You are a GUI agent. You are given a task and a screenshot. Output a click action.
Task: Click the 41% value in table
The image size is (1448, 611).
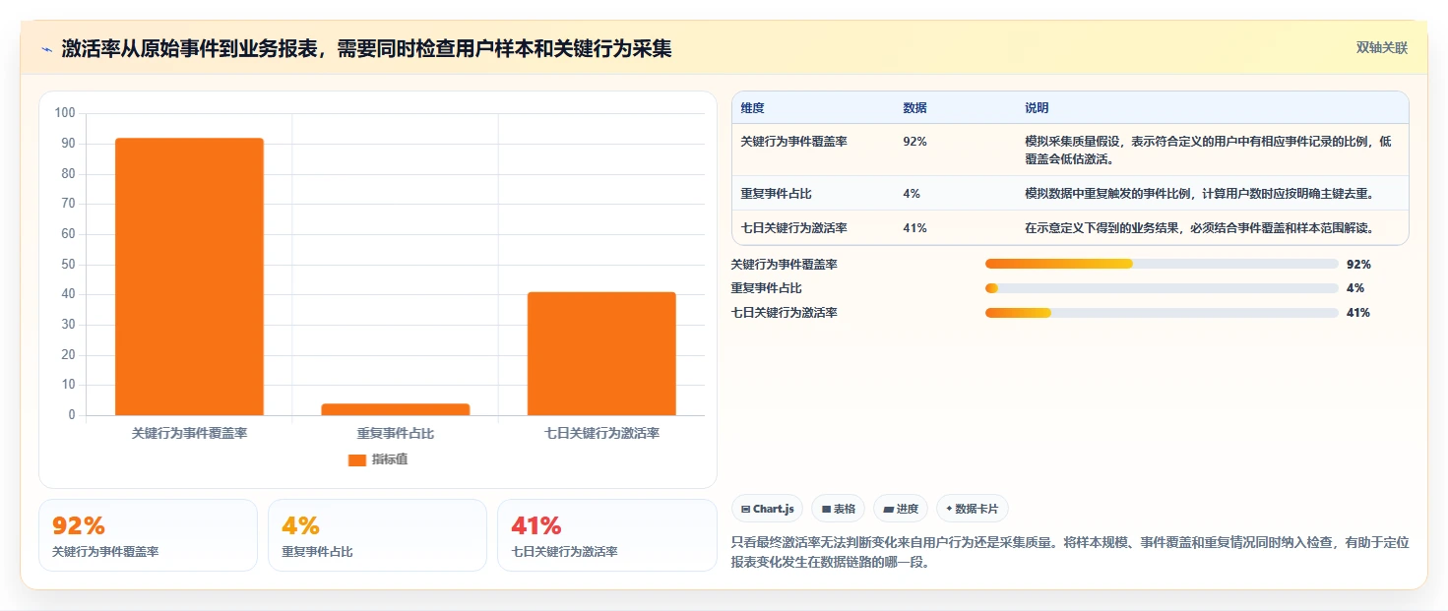coord(914,227)
